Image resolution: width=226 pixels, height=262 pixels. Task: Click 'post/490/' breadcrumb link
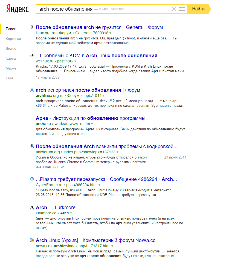click(x=65, y=61)
